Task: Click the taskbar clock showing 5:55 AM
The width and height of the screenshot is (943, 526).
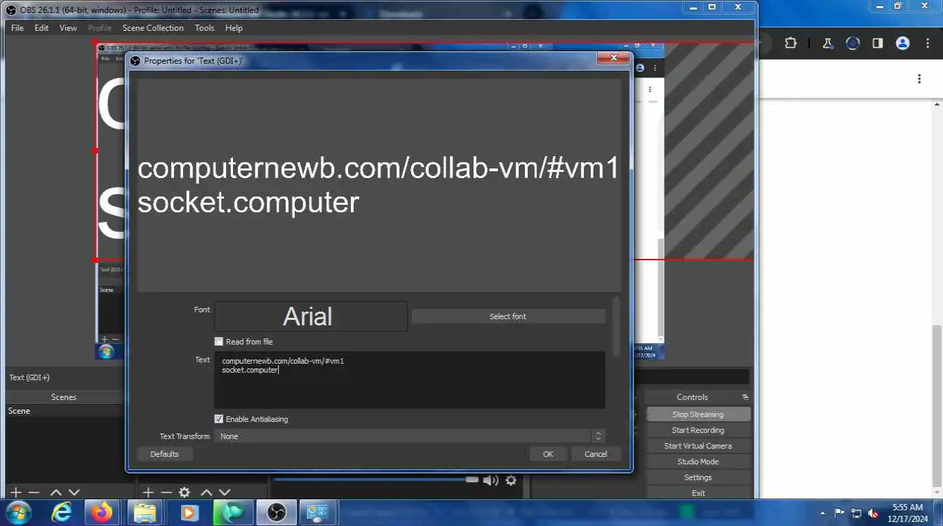Action: (x=907, y=513)
